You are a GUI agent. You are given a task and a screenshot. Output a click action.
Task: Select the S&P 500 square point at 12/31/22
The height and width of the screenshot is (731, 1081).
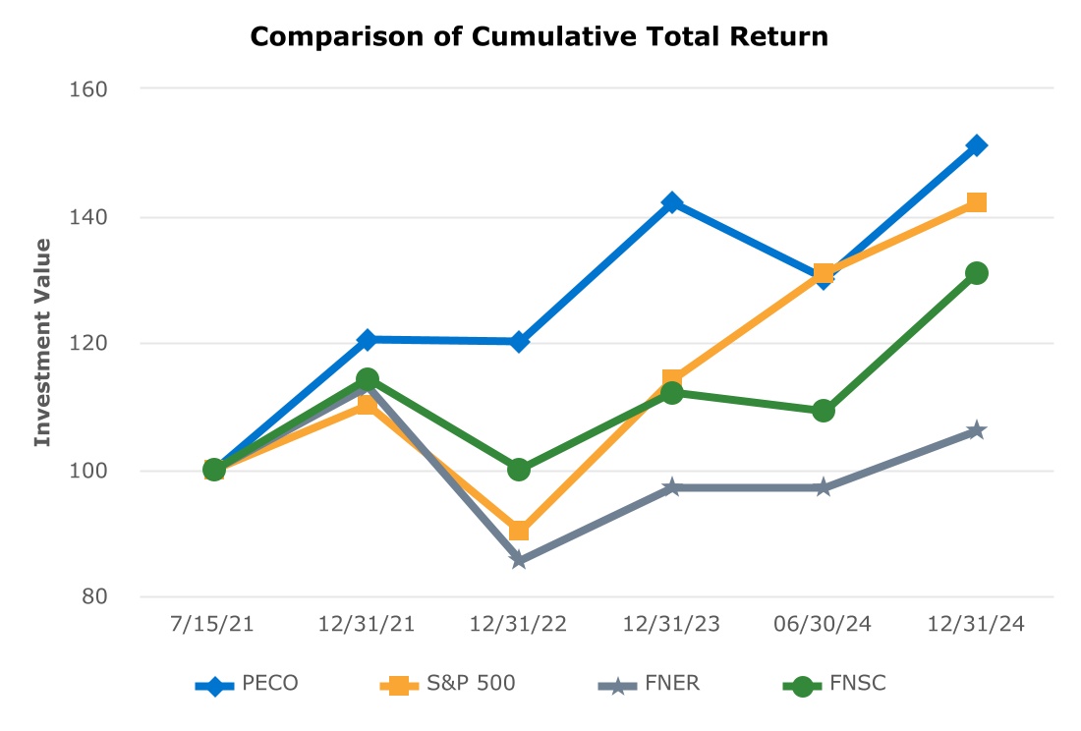pos(519,532)
